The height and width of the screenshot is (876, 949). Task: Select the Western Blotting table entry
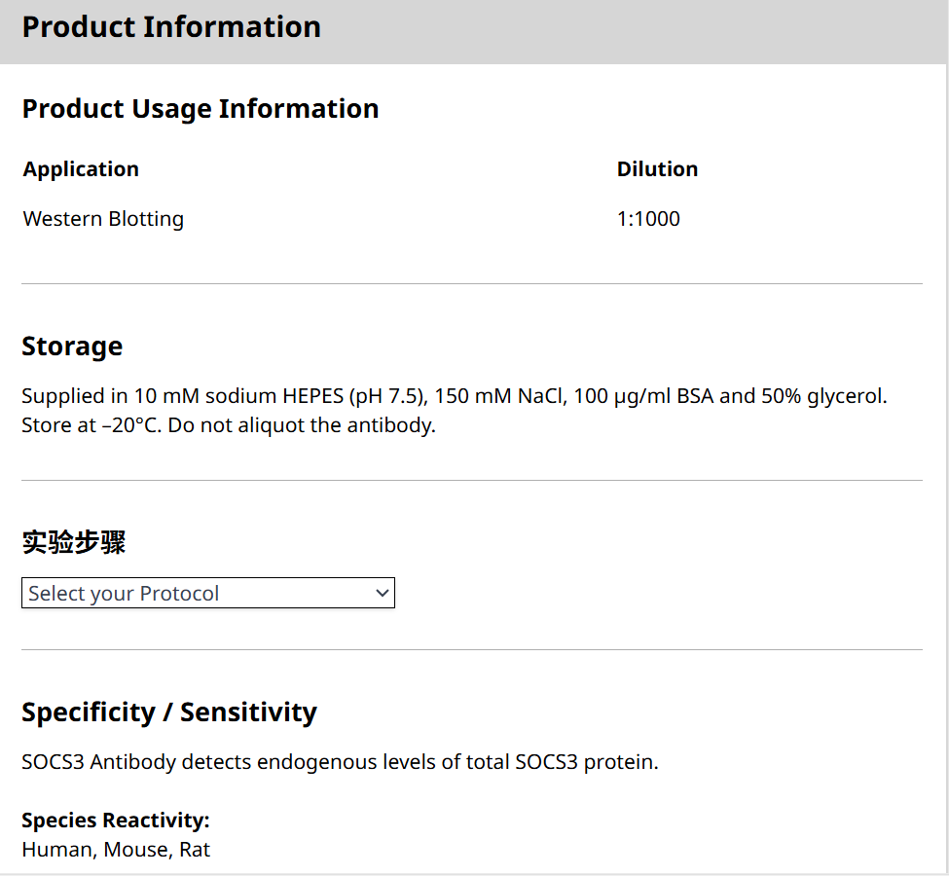tap(103, 219)
